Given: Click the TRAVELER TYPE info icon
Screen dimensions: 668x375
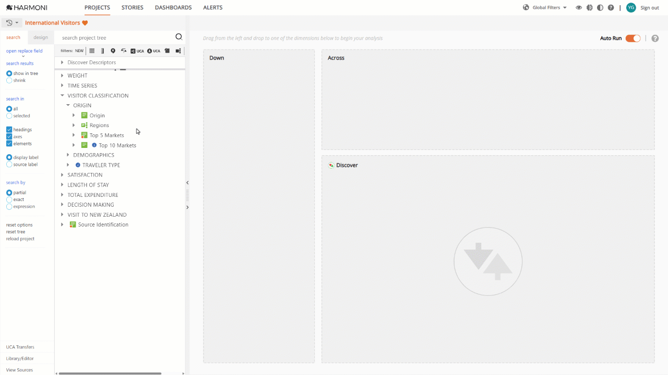Looking at the screenshot, I should tap(78, 165).
